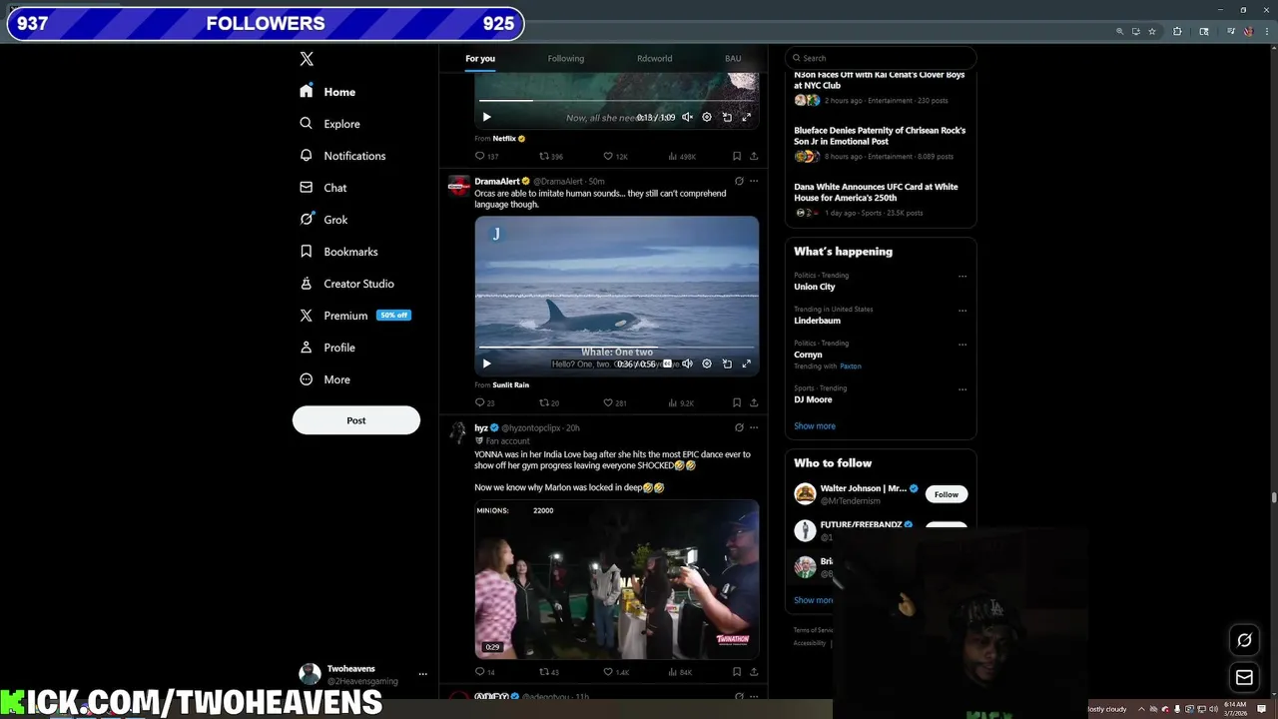Open Dana White UFC Card story
1278x719 pixels.
click(880, 199)
